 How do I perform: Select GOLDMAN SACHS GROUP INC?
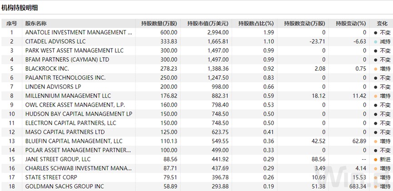coord(65,186)
